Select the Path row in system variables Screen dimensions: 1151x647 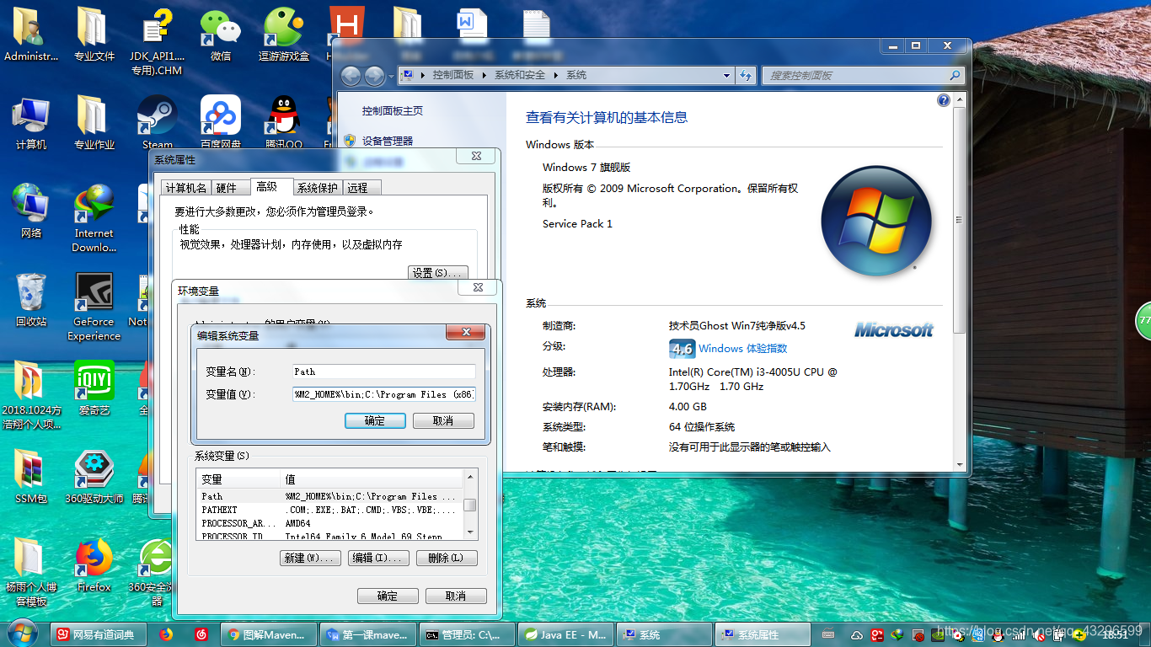point(330,496)
